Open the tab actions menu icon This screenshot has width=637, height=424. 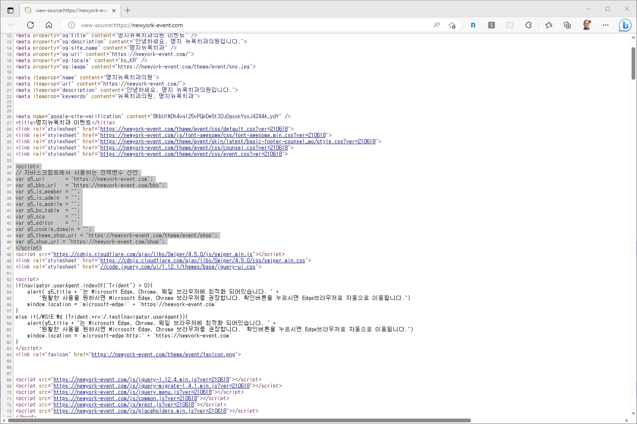10,10
